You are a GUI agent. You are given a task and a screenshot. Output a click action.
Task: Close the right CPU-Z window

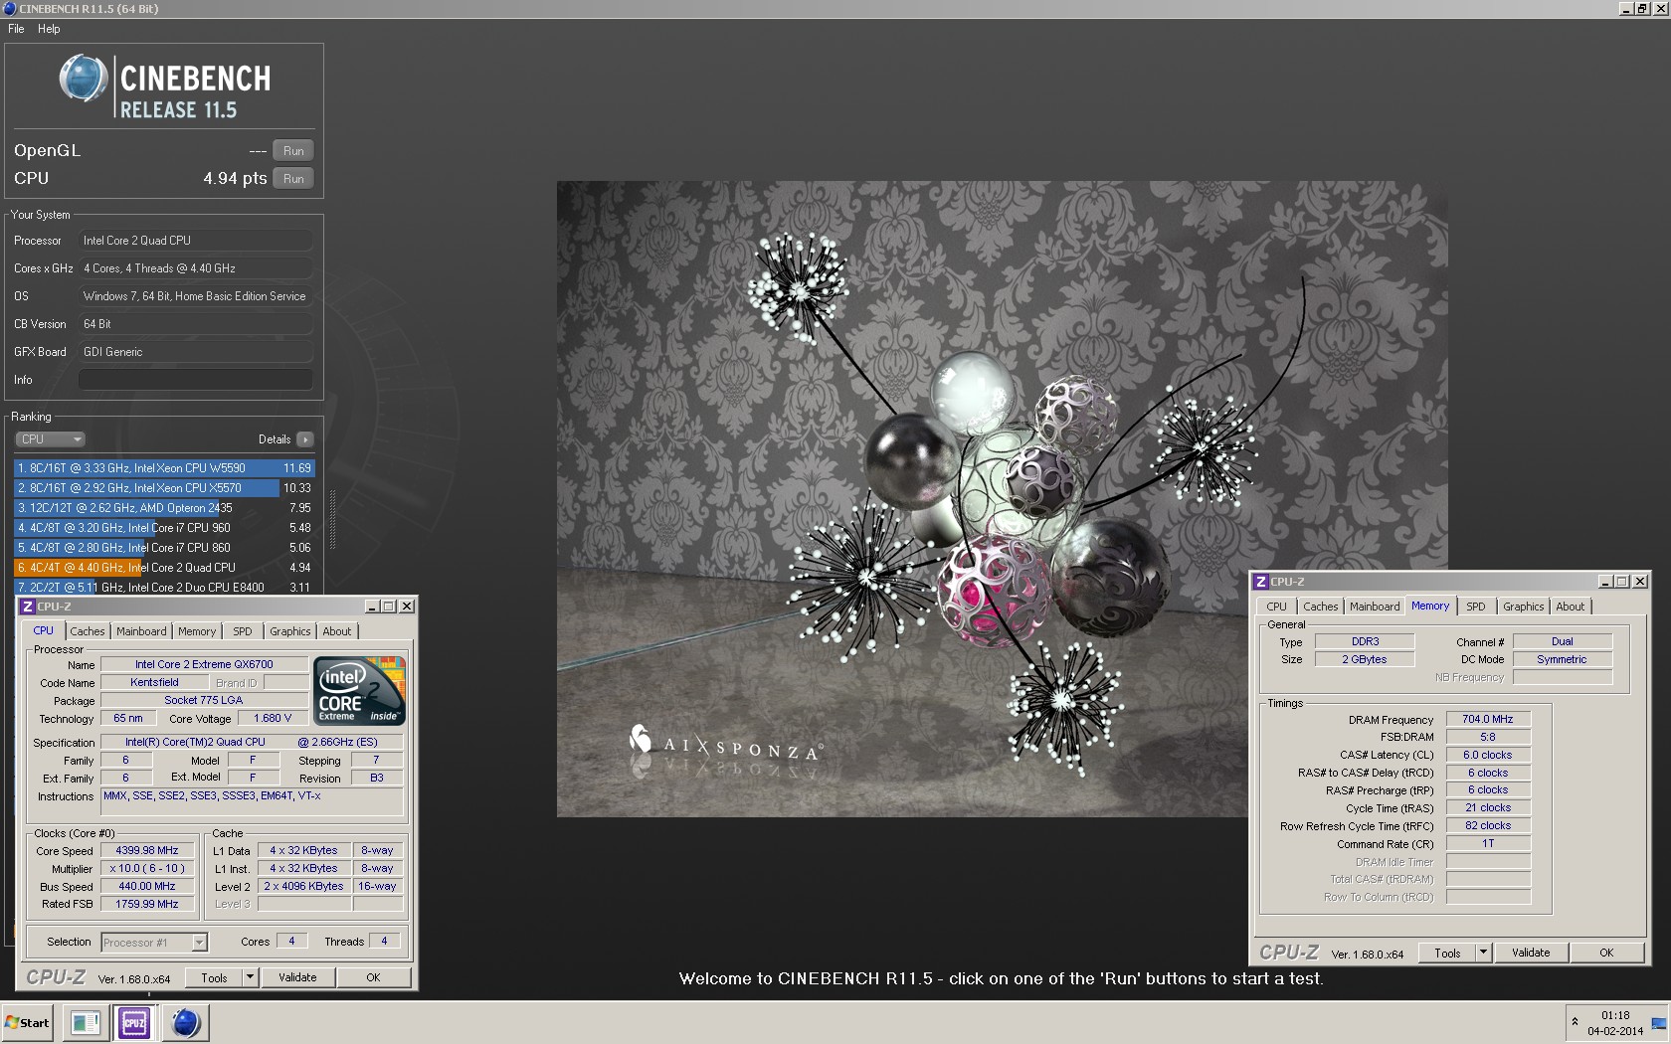pyautogui.click(x=1640, y=582)
